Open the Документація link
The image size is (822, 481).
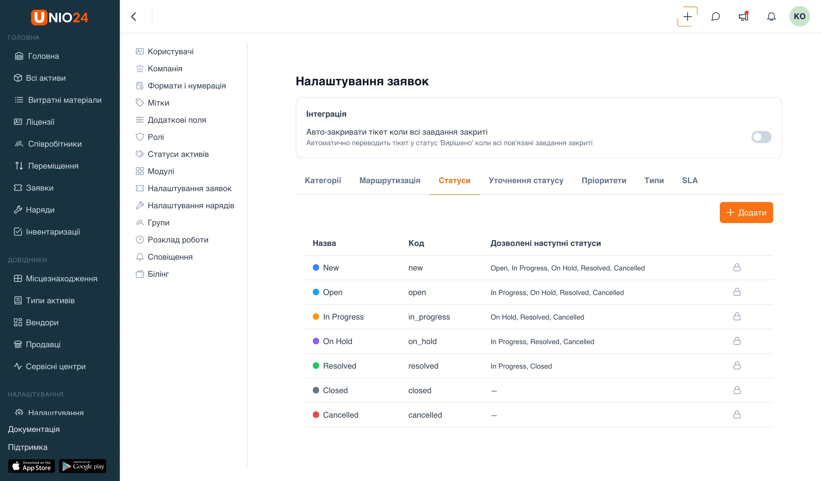[x=34, y=429]
